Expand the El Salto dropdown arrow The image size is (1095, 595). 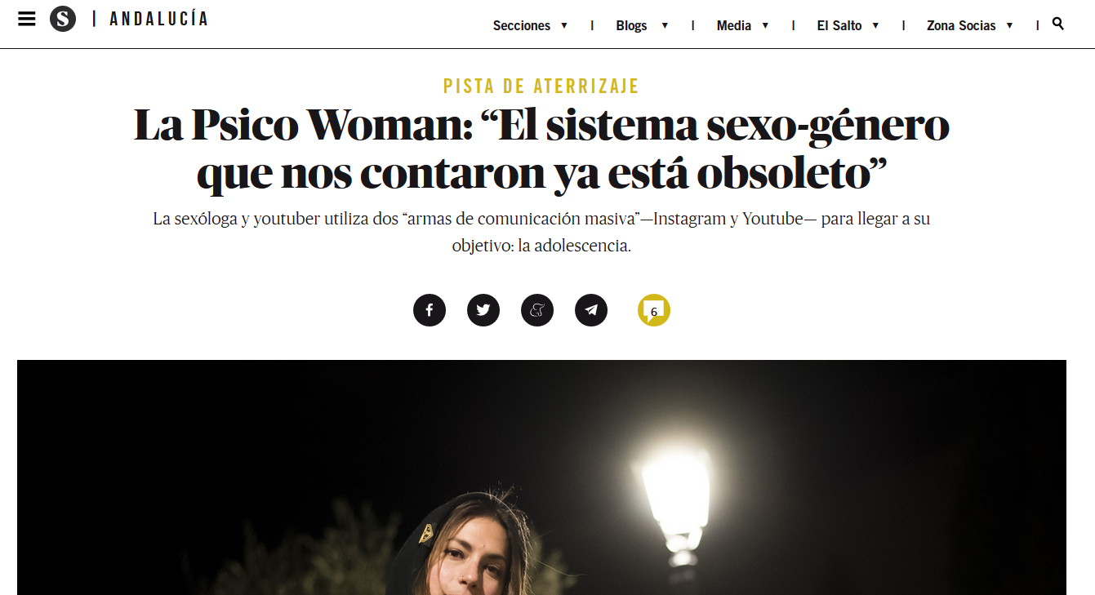click(x=875, y=25)
